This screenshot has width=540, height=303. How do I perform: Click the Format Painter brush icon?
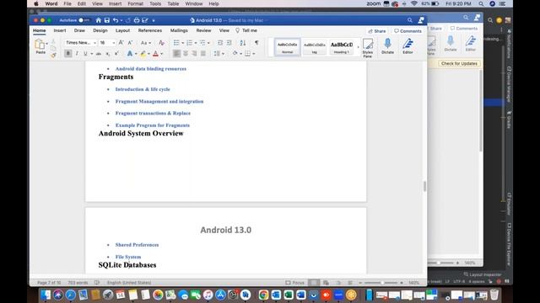pyautogui.click(x=53, y=55)
